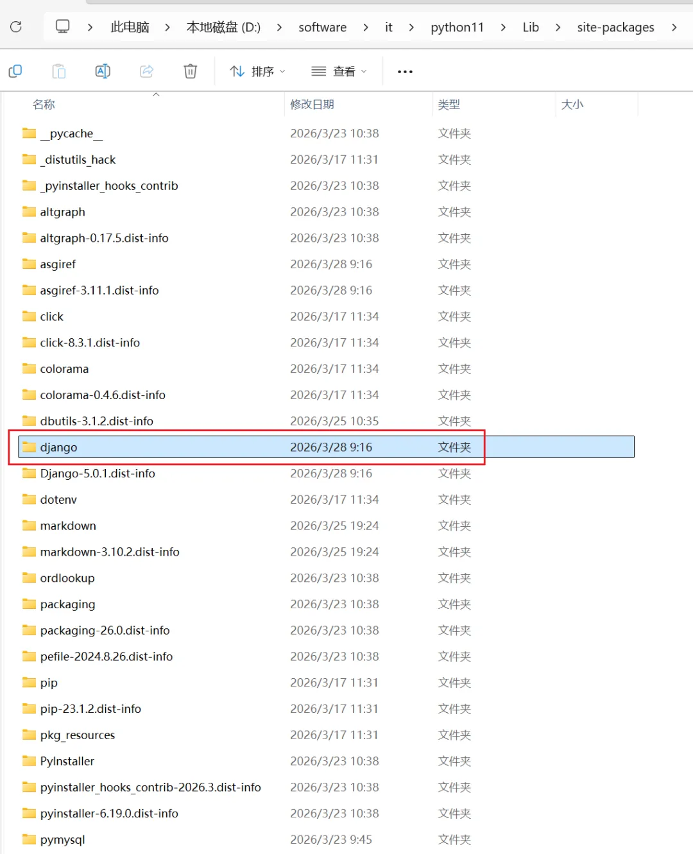Select asgiref-3.11.1.dist-info folder name
Image resolution: width=693 pixels, height=854 pixels.
[x=99, y=290]
